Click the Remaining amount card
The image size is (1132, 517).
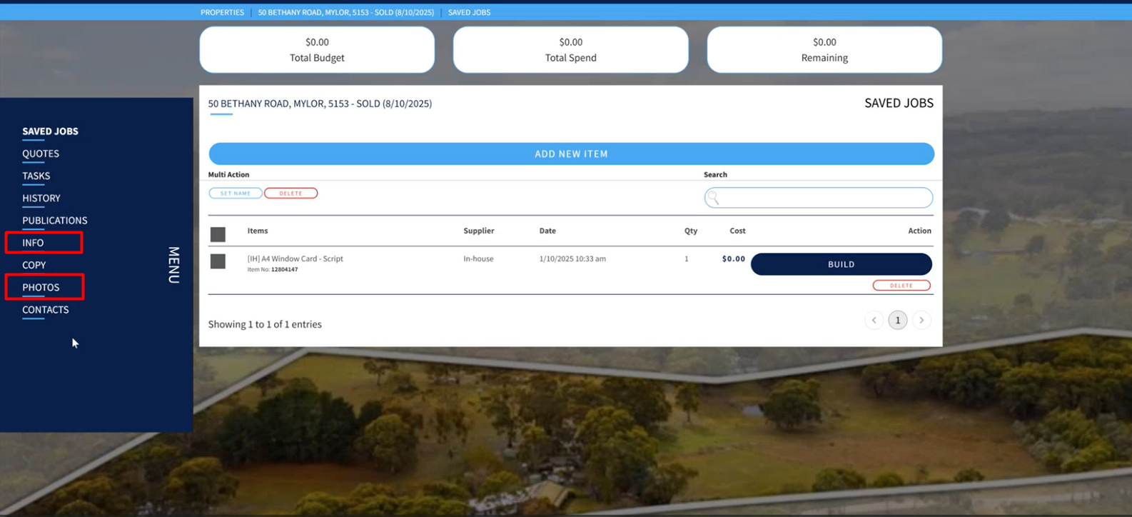[824, 50]
